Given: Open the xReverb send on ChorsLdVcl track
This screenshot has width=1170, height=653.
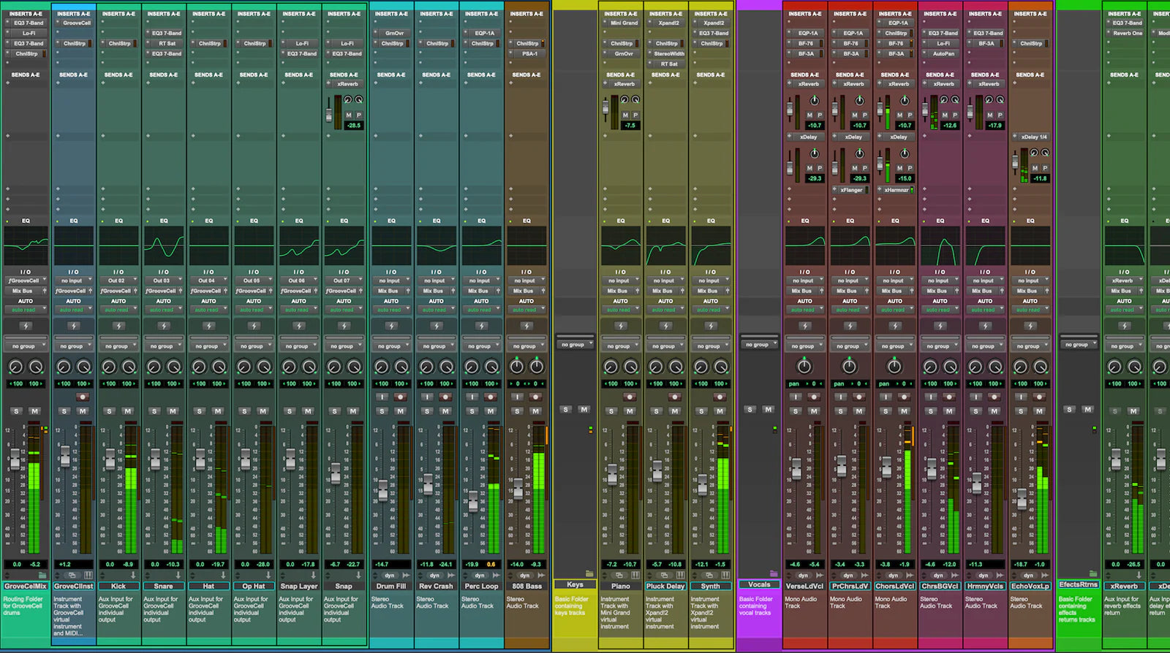Looking at the screenshot, I should (x=897, y=84).
